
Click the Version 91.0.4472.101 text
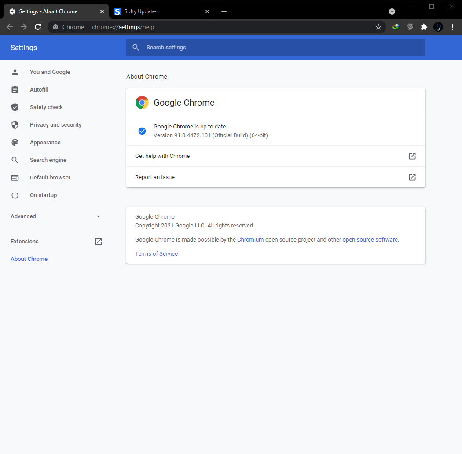pyautogui.click(x=211, y=135)
